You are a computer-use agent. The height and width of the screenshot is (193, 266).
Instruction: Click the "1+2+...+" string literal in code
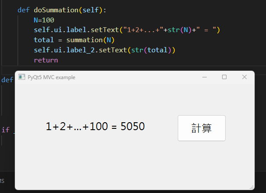[x=142, y=30]
